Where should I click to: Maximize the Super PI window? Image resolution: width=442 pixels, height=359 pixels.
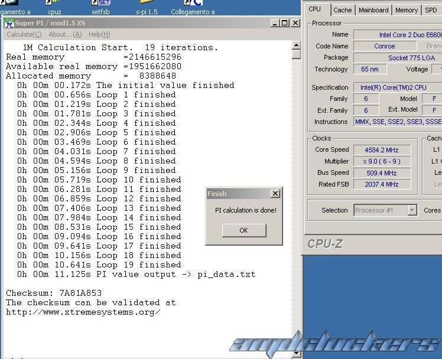285,23
